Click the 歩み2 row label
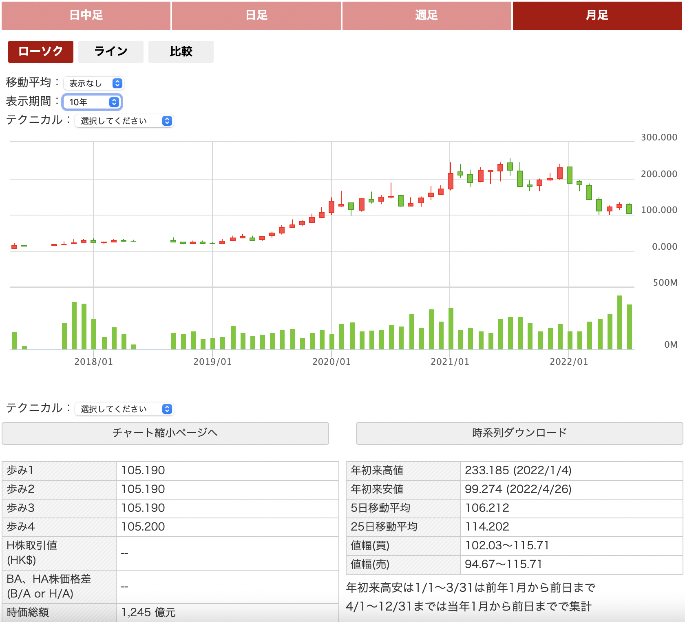 pyautogui.click(x=20, y=489)
